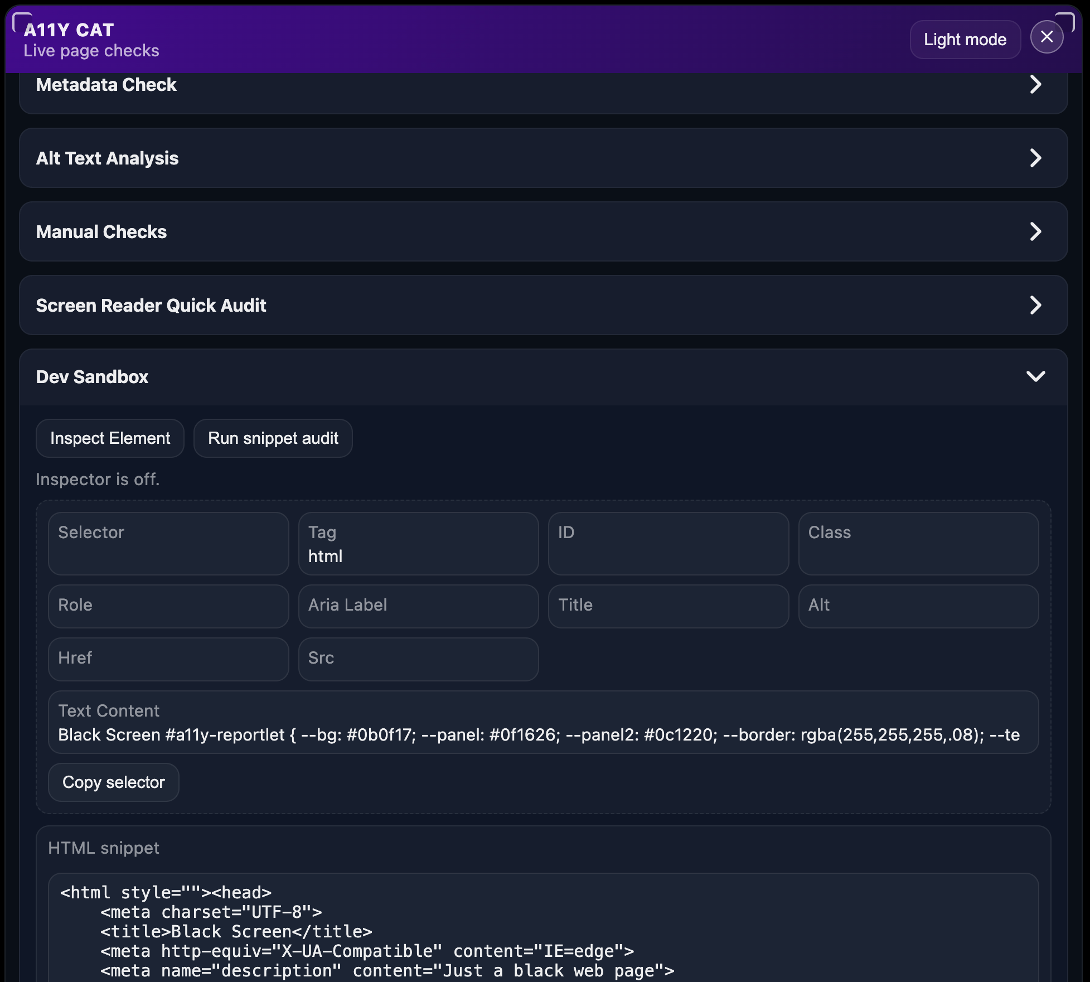
Task: Click the Dev Sandbox section title
Action: 92,377
